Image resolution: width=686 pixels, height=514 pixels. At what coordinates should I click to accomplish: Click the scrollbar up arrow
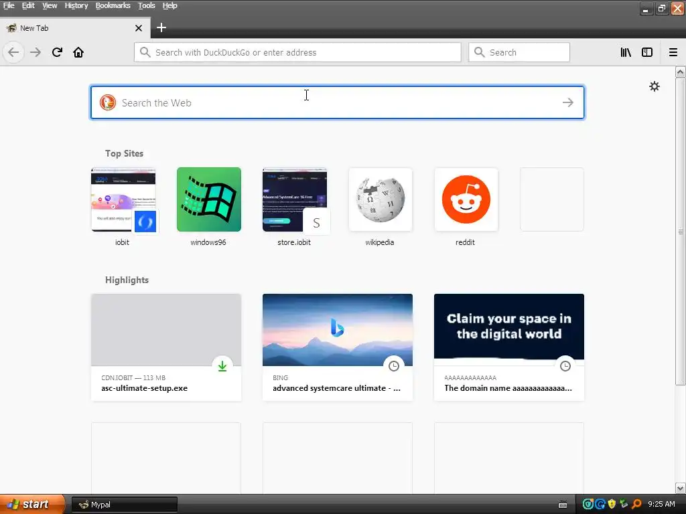tap(681, 72)
